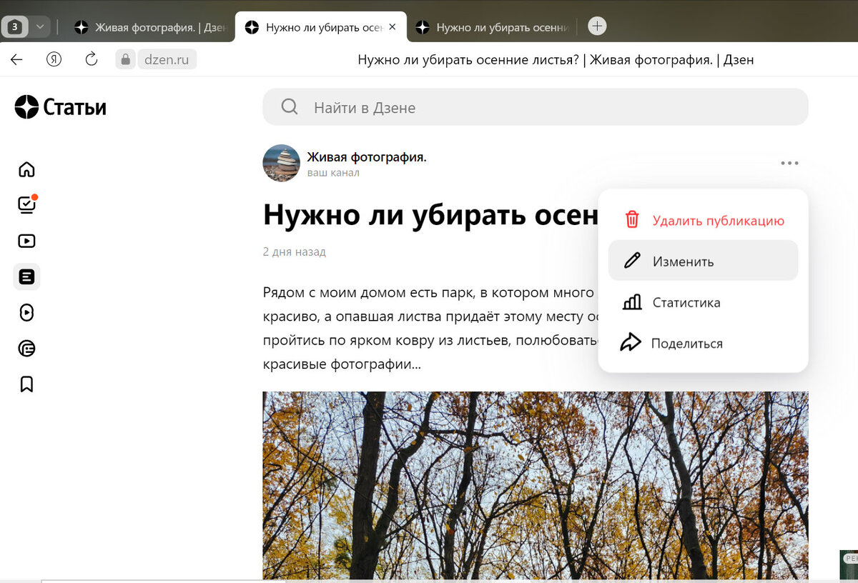Click into the Найти в Дзене search field
The width and height of the screenshot is (858, 583).
tap(536, 107)
